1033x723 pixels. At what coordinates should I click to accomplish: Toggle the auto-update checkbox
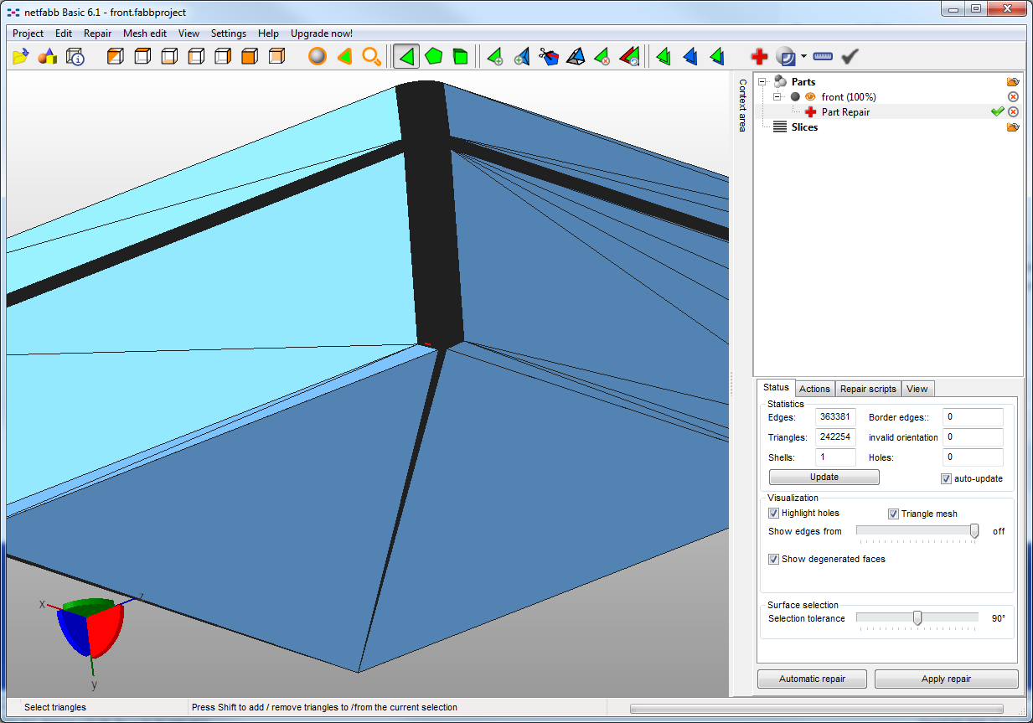[946, 479]
